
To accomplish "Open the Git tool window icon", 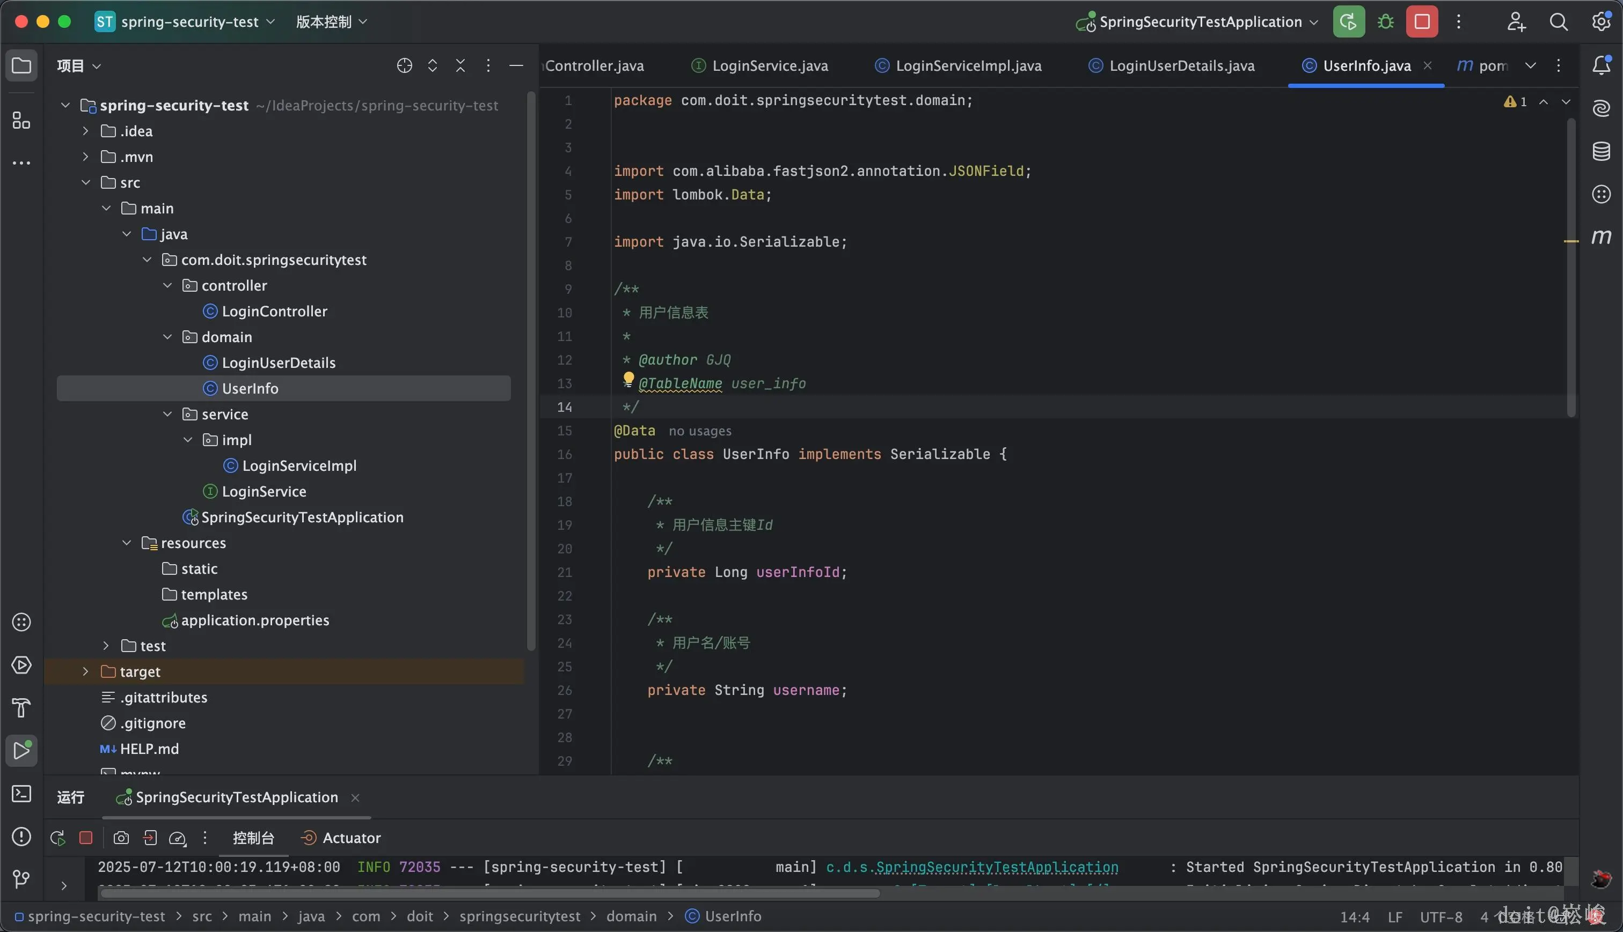I will (21, 879).
